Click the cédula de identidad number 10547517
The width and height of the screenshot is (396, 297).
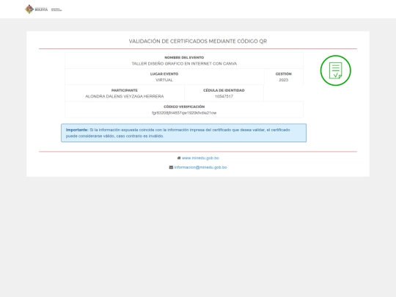224,97
